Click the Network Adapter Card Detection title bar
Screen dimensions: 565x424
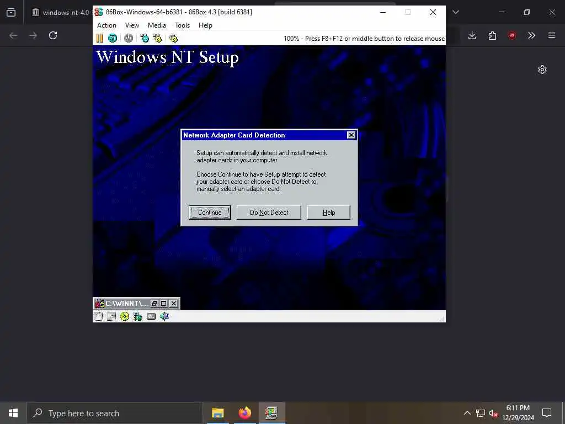pyautogui.click(x=264, y=135)
